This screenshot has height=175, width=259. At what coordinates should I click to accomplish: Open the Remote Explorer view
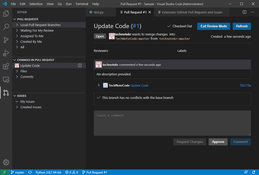click(x=6, y=79)
